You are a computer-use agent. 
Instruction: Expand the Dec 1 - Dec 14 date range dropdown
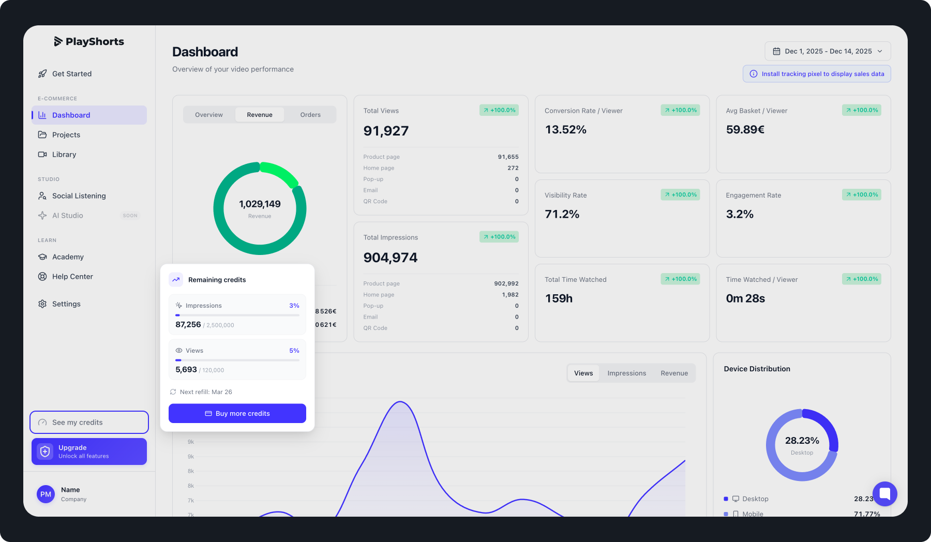click(x=828, y=51)
